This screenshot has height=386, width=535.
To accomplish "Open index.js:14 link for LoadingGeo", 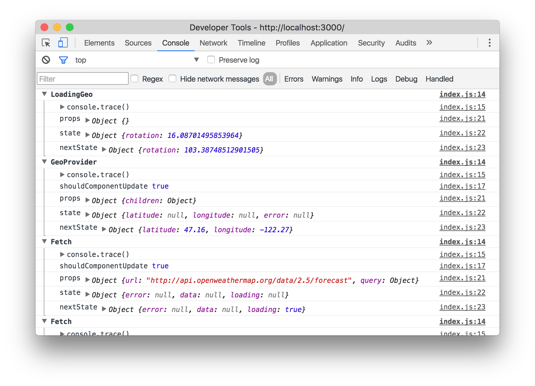I will coord(462,94).
